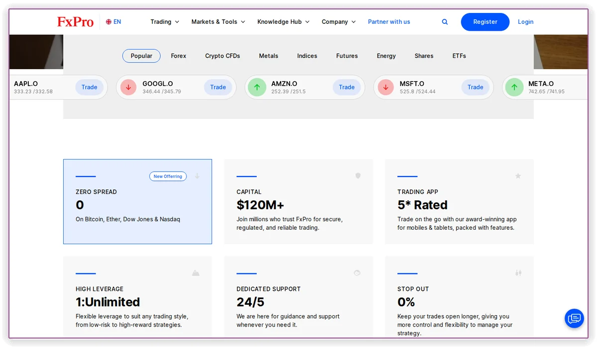Open the Dedicated Support 24/5 card

(x=298, y=296)
